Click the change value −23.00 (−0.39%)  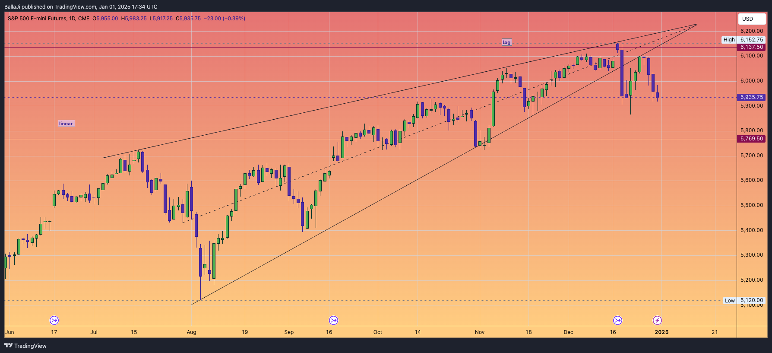point(225,19)
